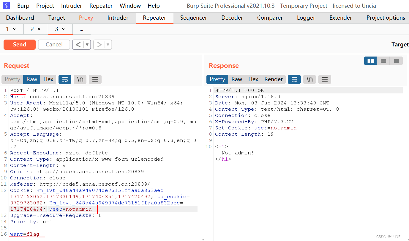Open the Burp menu

[23, 6]
